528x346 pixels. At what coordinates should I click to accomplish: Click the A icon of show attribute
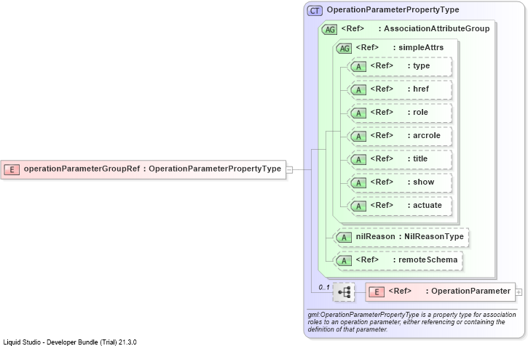click(x=358, y=182)
